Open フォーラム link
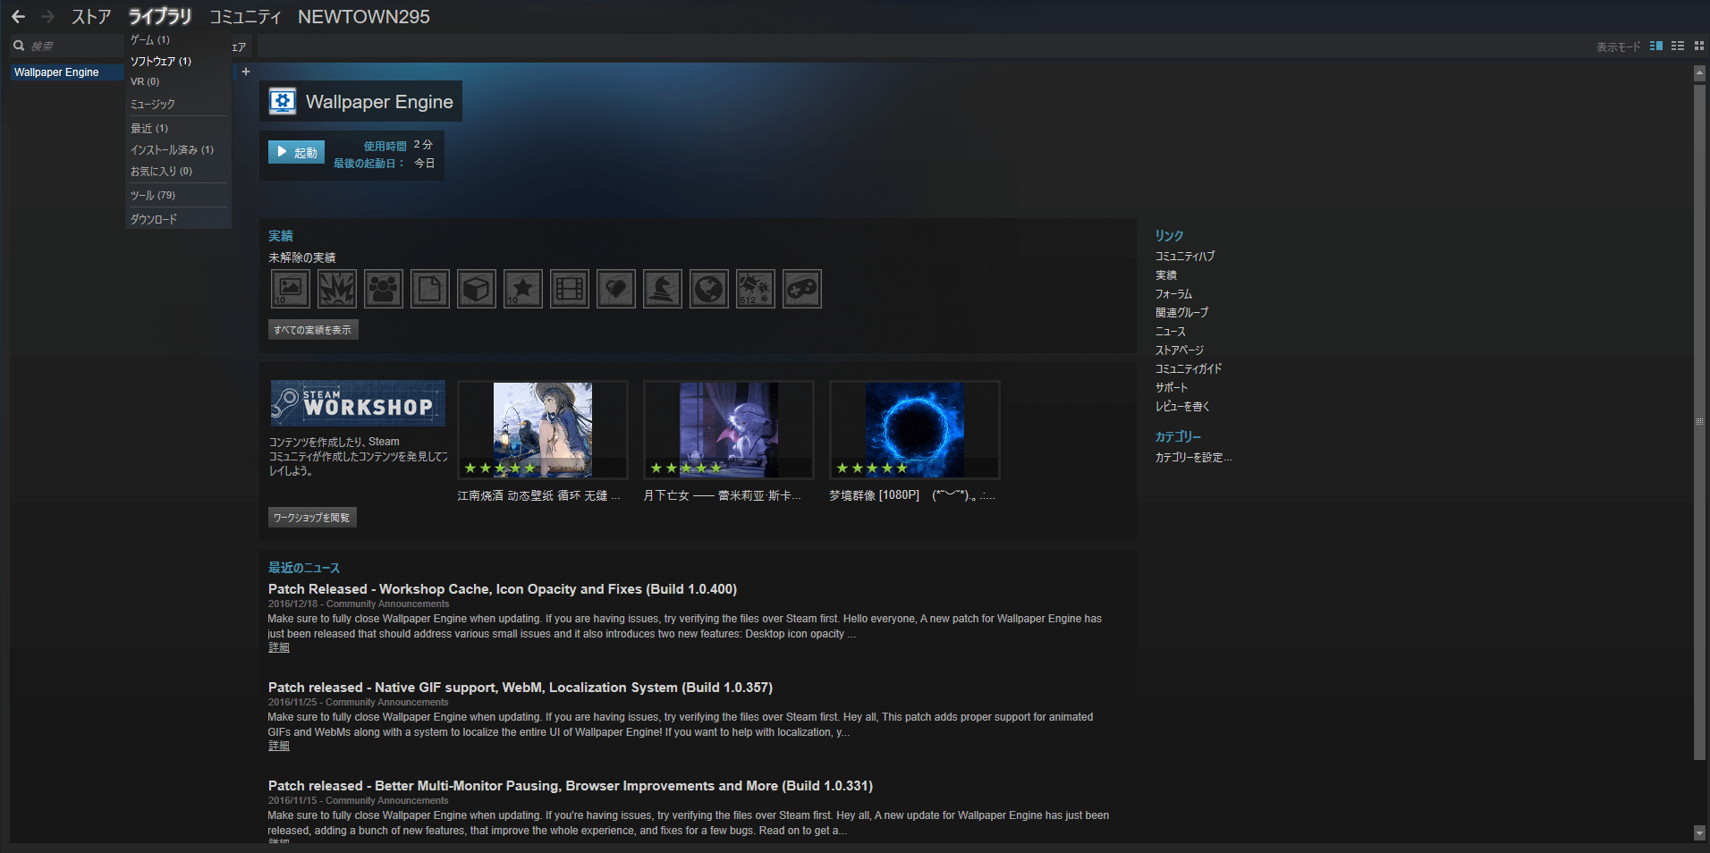 tap(1173, 294)
